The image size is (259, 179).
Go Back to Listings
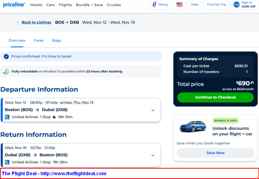(x=36, y=22)
